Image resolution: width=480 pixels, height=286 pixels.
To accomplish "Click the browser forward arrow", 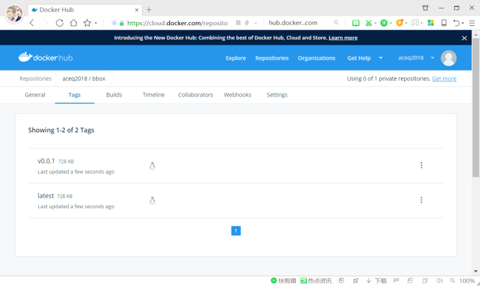I will tap(45, 23).
